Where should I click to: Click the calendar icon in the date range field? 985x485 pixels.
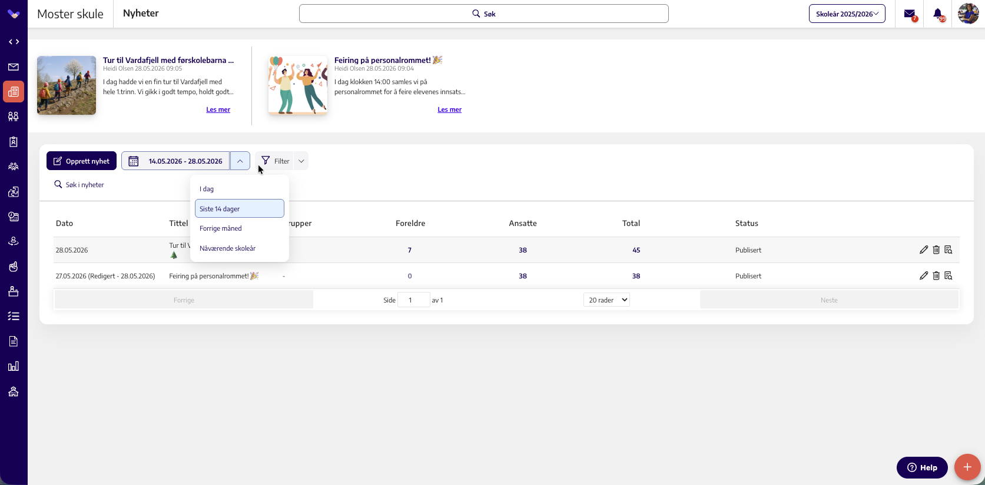click(134, 161)
